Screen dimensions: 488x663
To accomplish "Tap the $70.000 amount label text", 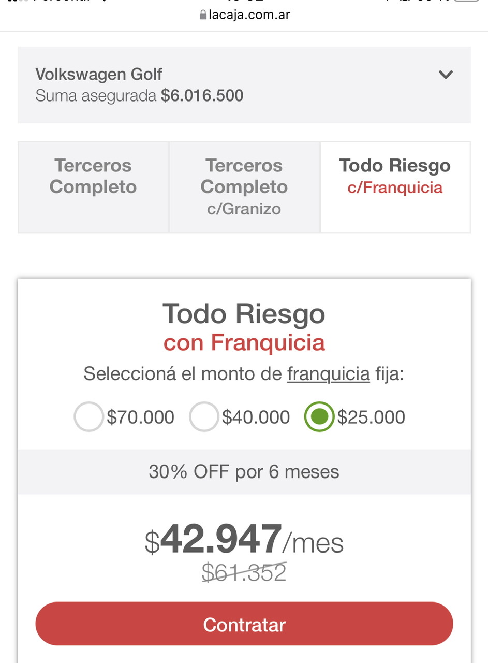I will [x=140, y=417].
